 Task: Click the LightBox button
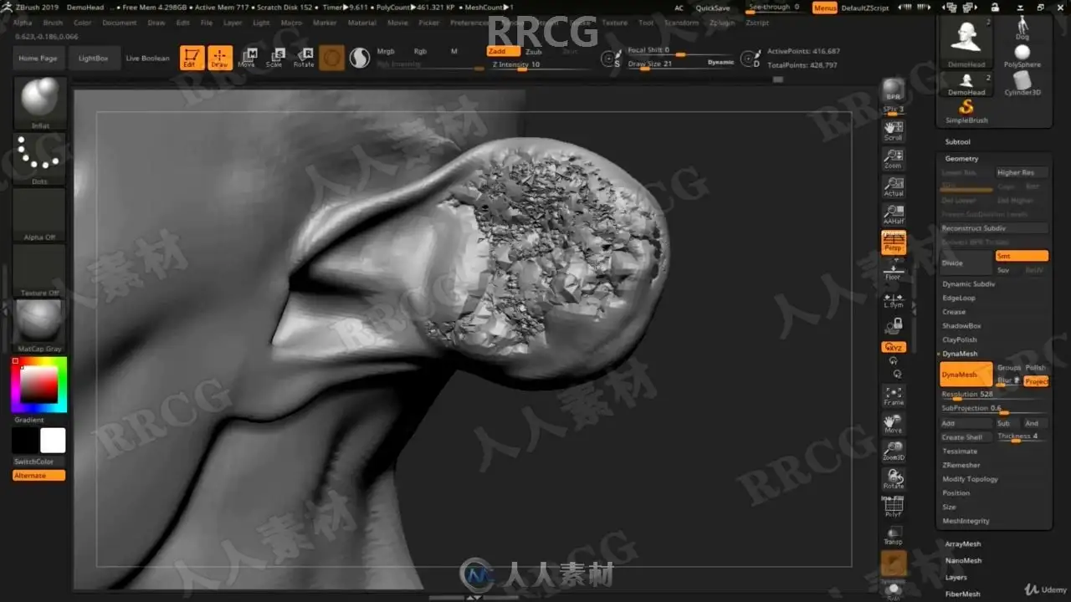(x=94, y=59)
